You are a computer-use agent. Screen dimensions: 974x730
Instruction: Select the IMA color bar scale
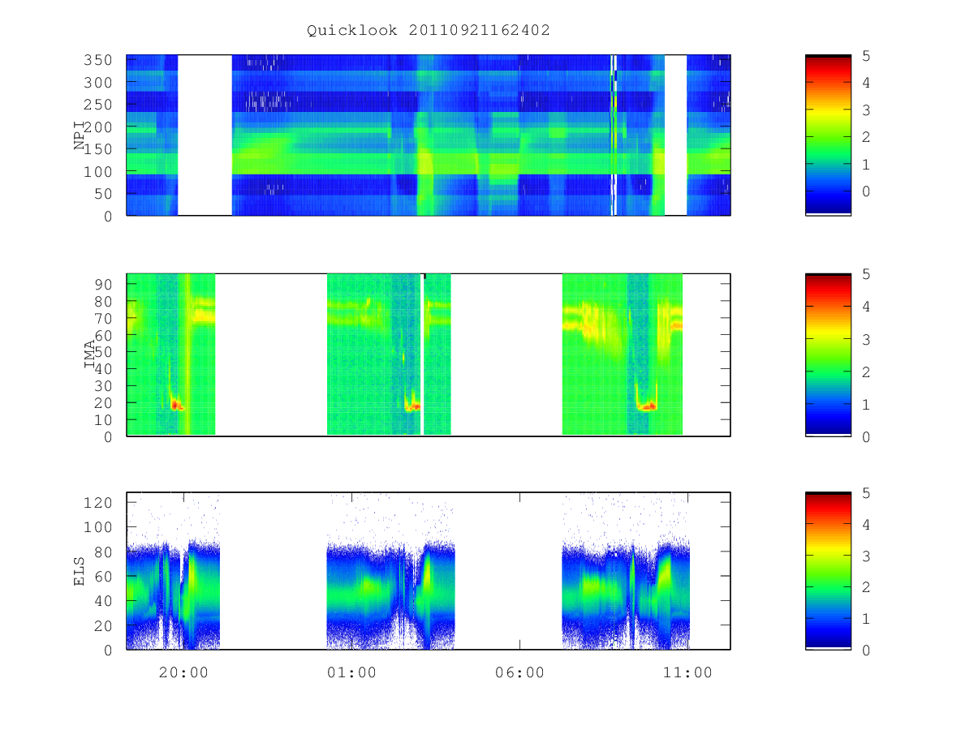(828, 354)
